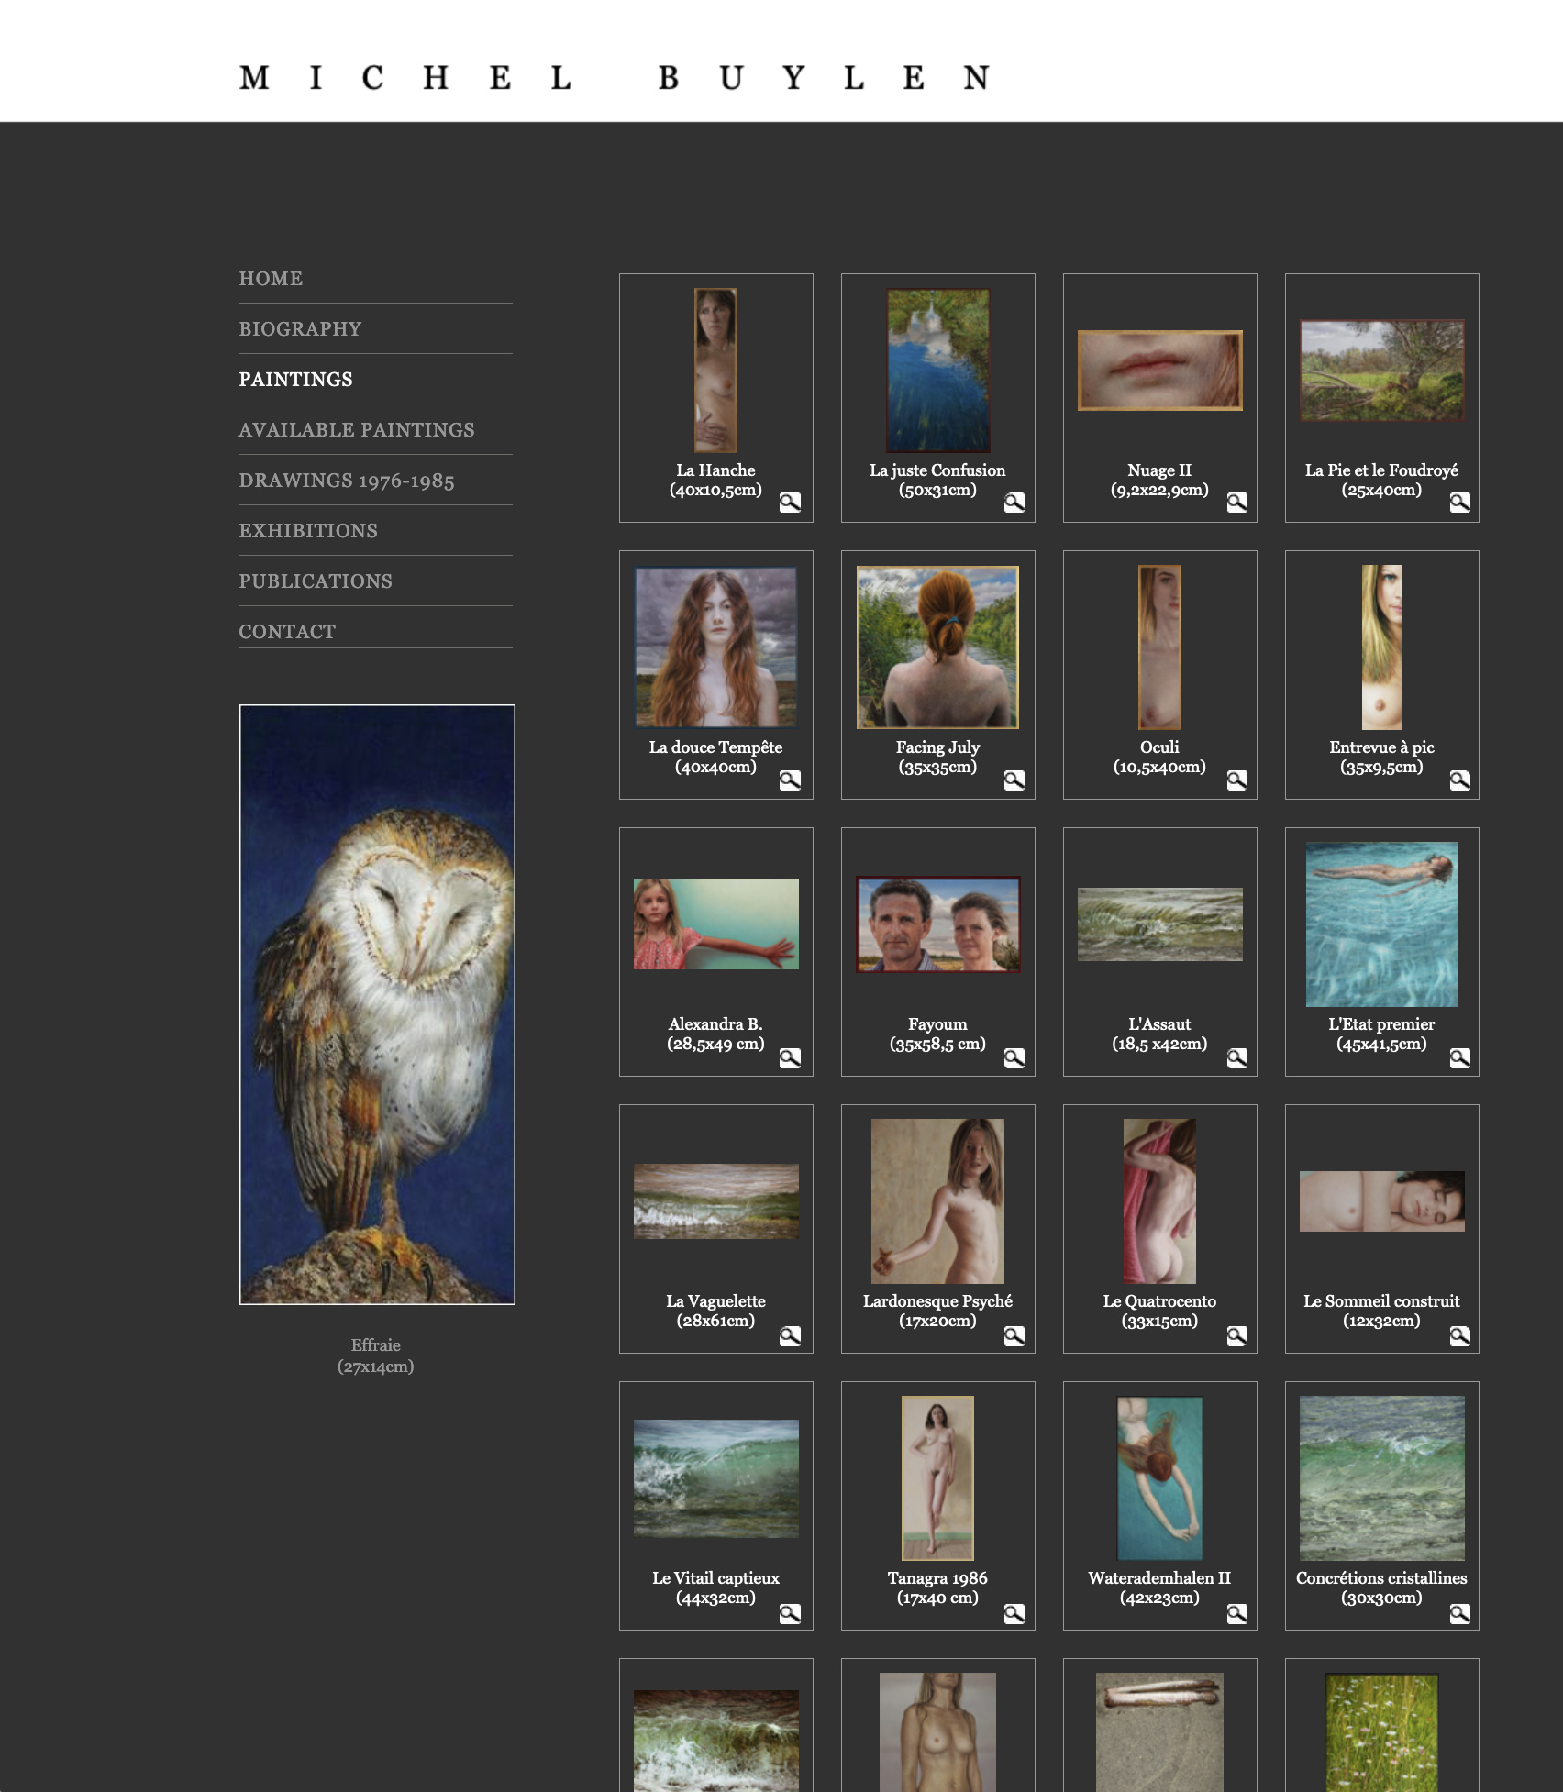This screenshot has width=1563, height=1792.
Task: Navigate to the Publications page
Action: [316, 581]
